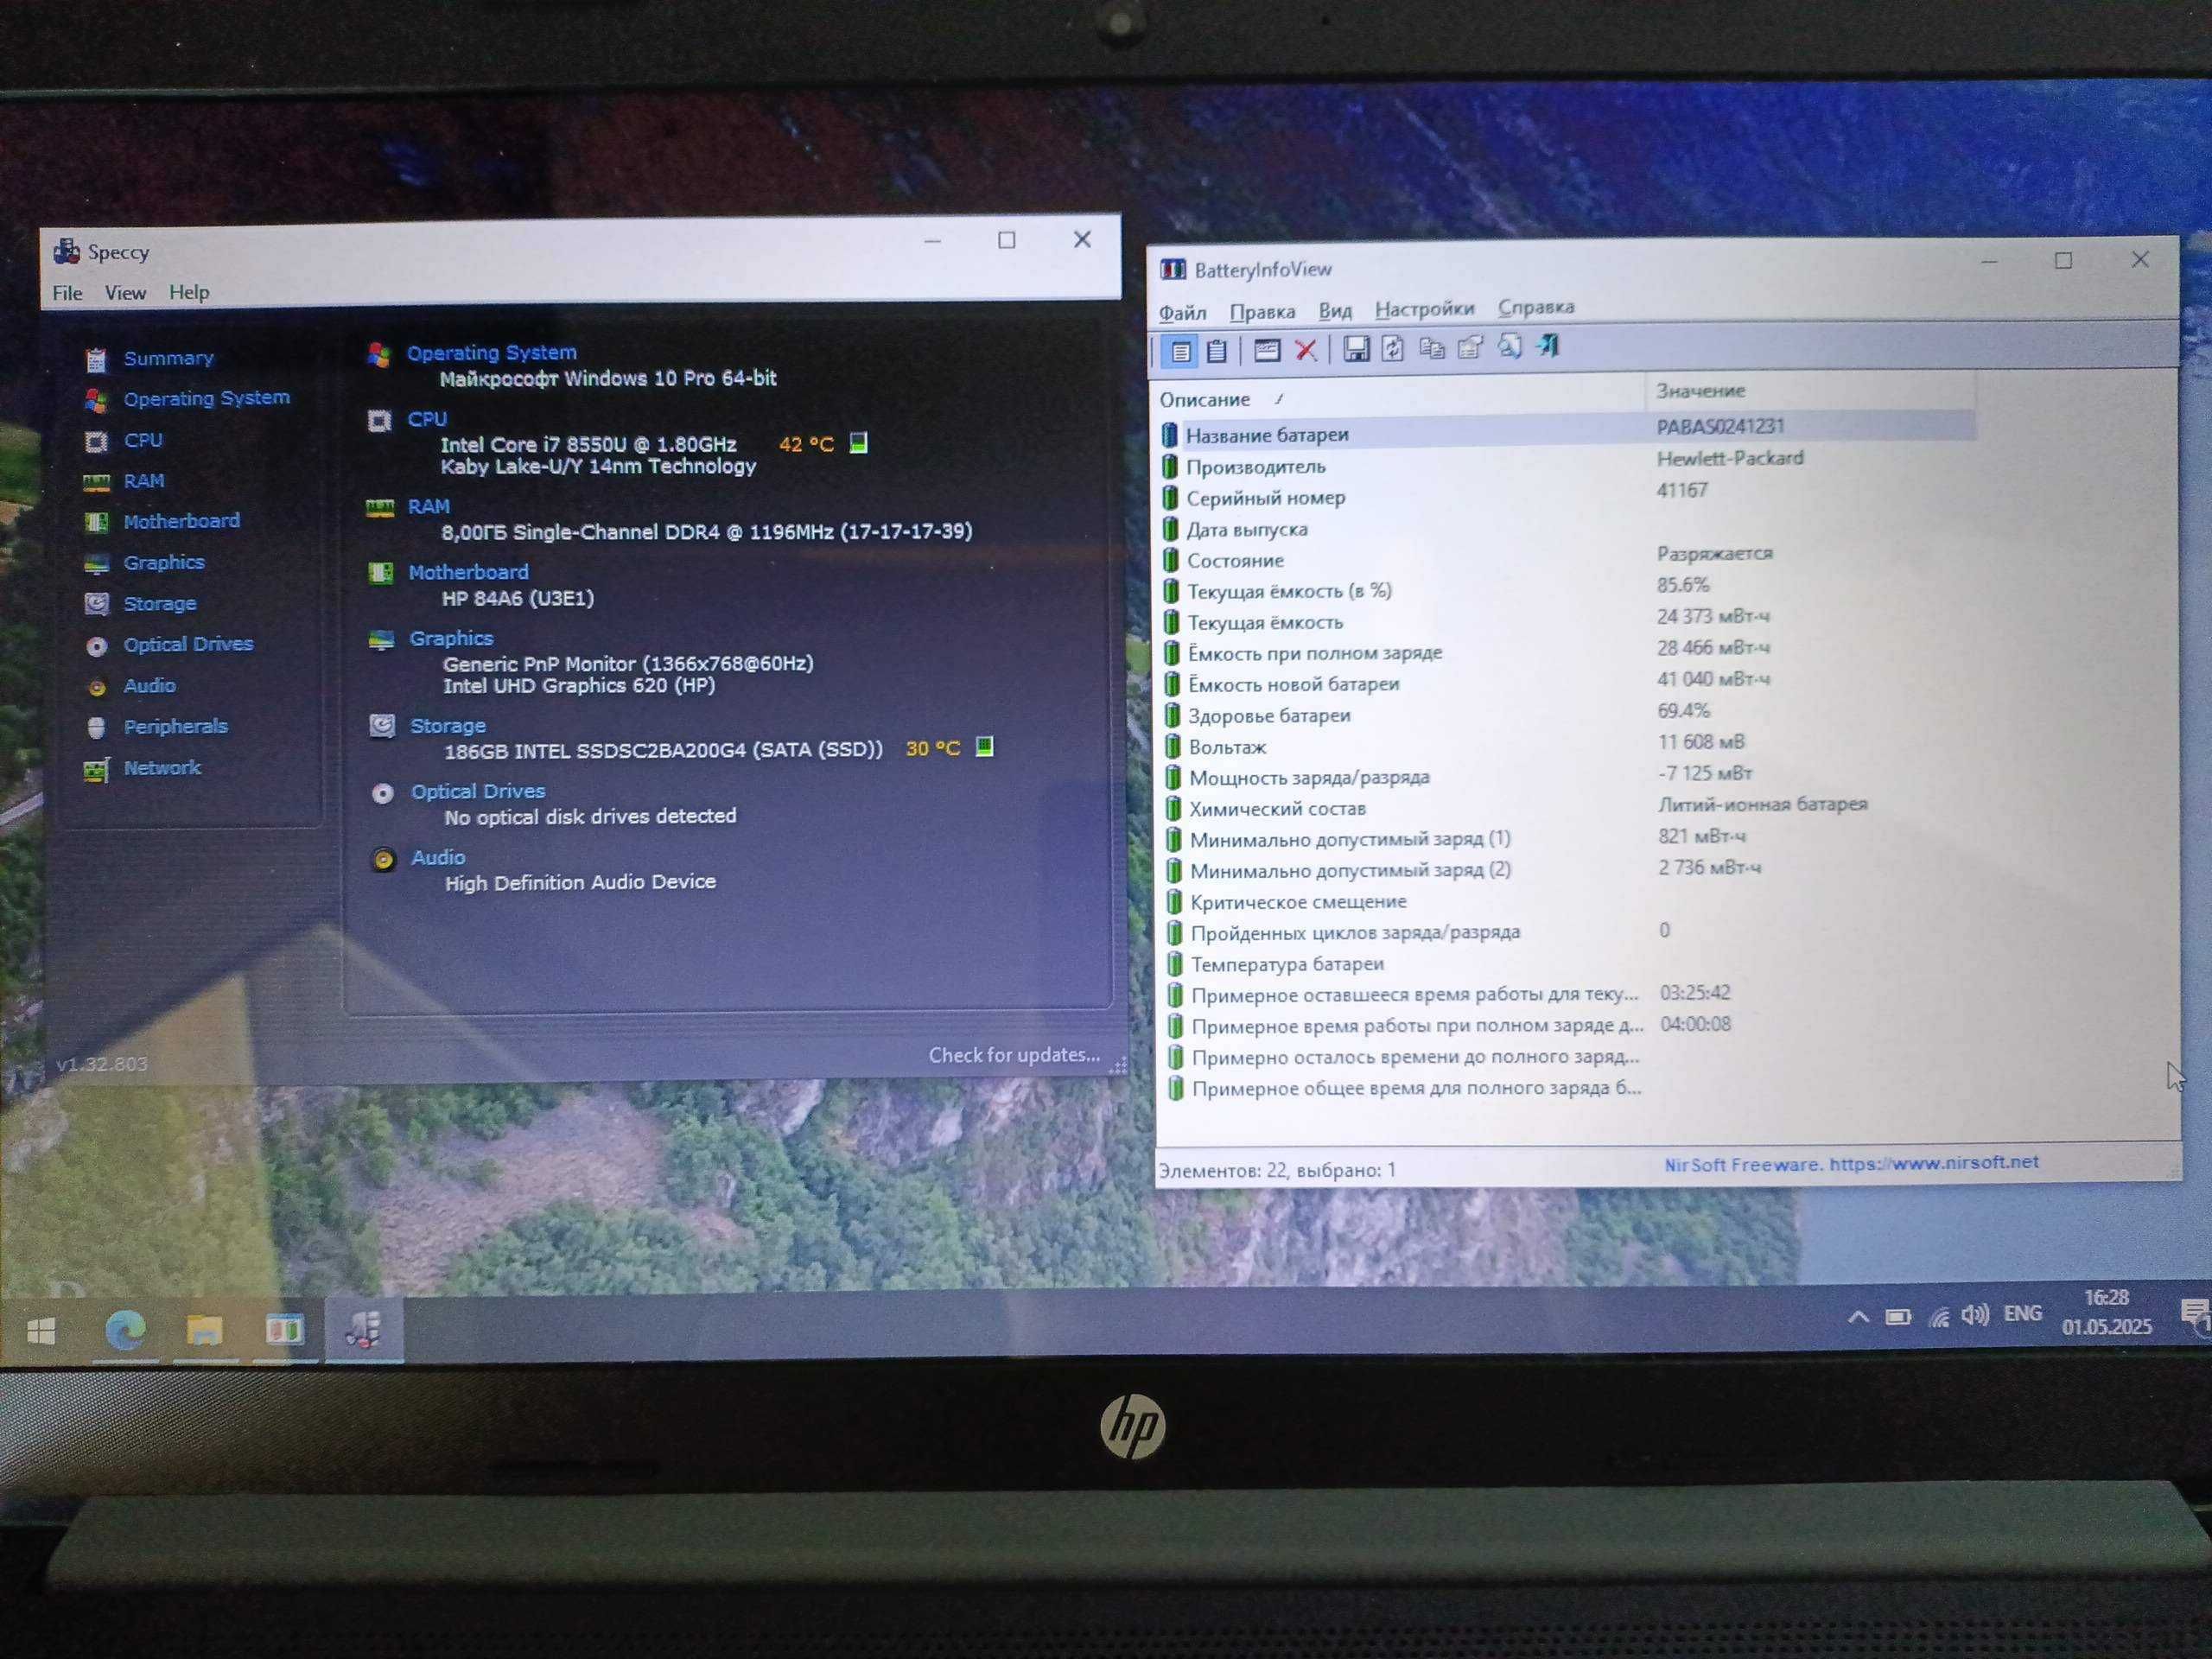Viewport: 2212px width, 1659px height.
Task: Open Summary in Speccy sidebar
Action: tap(168, 358)
